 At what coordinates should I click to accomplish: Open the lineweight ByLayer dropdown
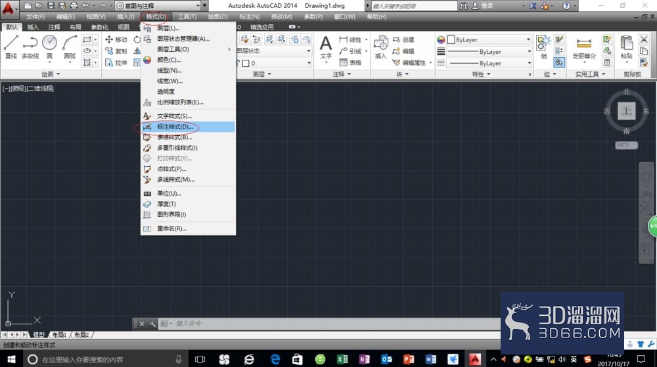click(x=489, y=51)
